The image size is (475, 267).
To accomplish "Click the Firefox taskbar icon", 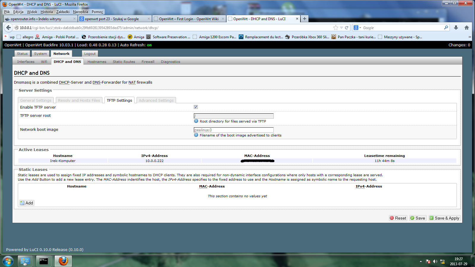I will pos(63,261).
